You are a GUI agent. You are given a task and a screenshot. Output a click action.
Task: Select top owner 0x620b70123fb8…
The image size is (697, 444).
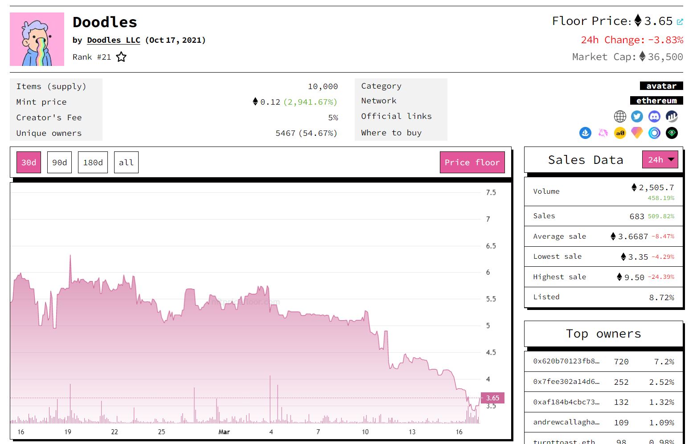click(566, 361)
